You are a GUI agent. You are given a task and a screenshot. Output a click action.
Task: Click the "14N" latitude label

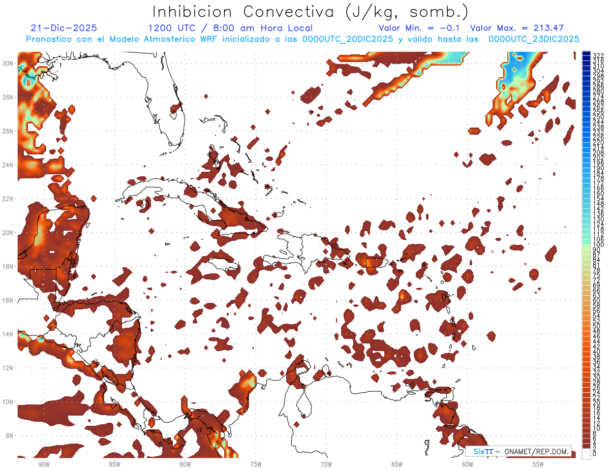coord(9,334)
